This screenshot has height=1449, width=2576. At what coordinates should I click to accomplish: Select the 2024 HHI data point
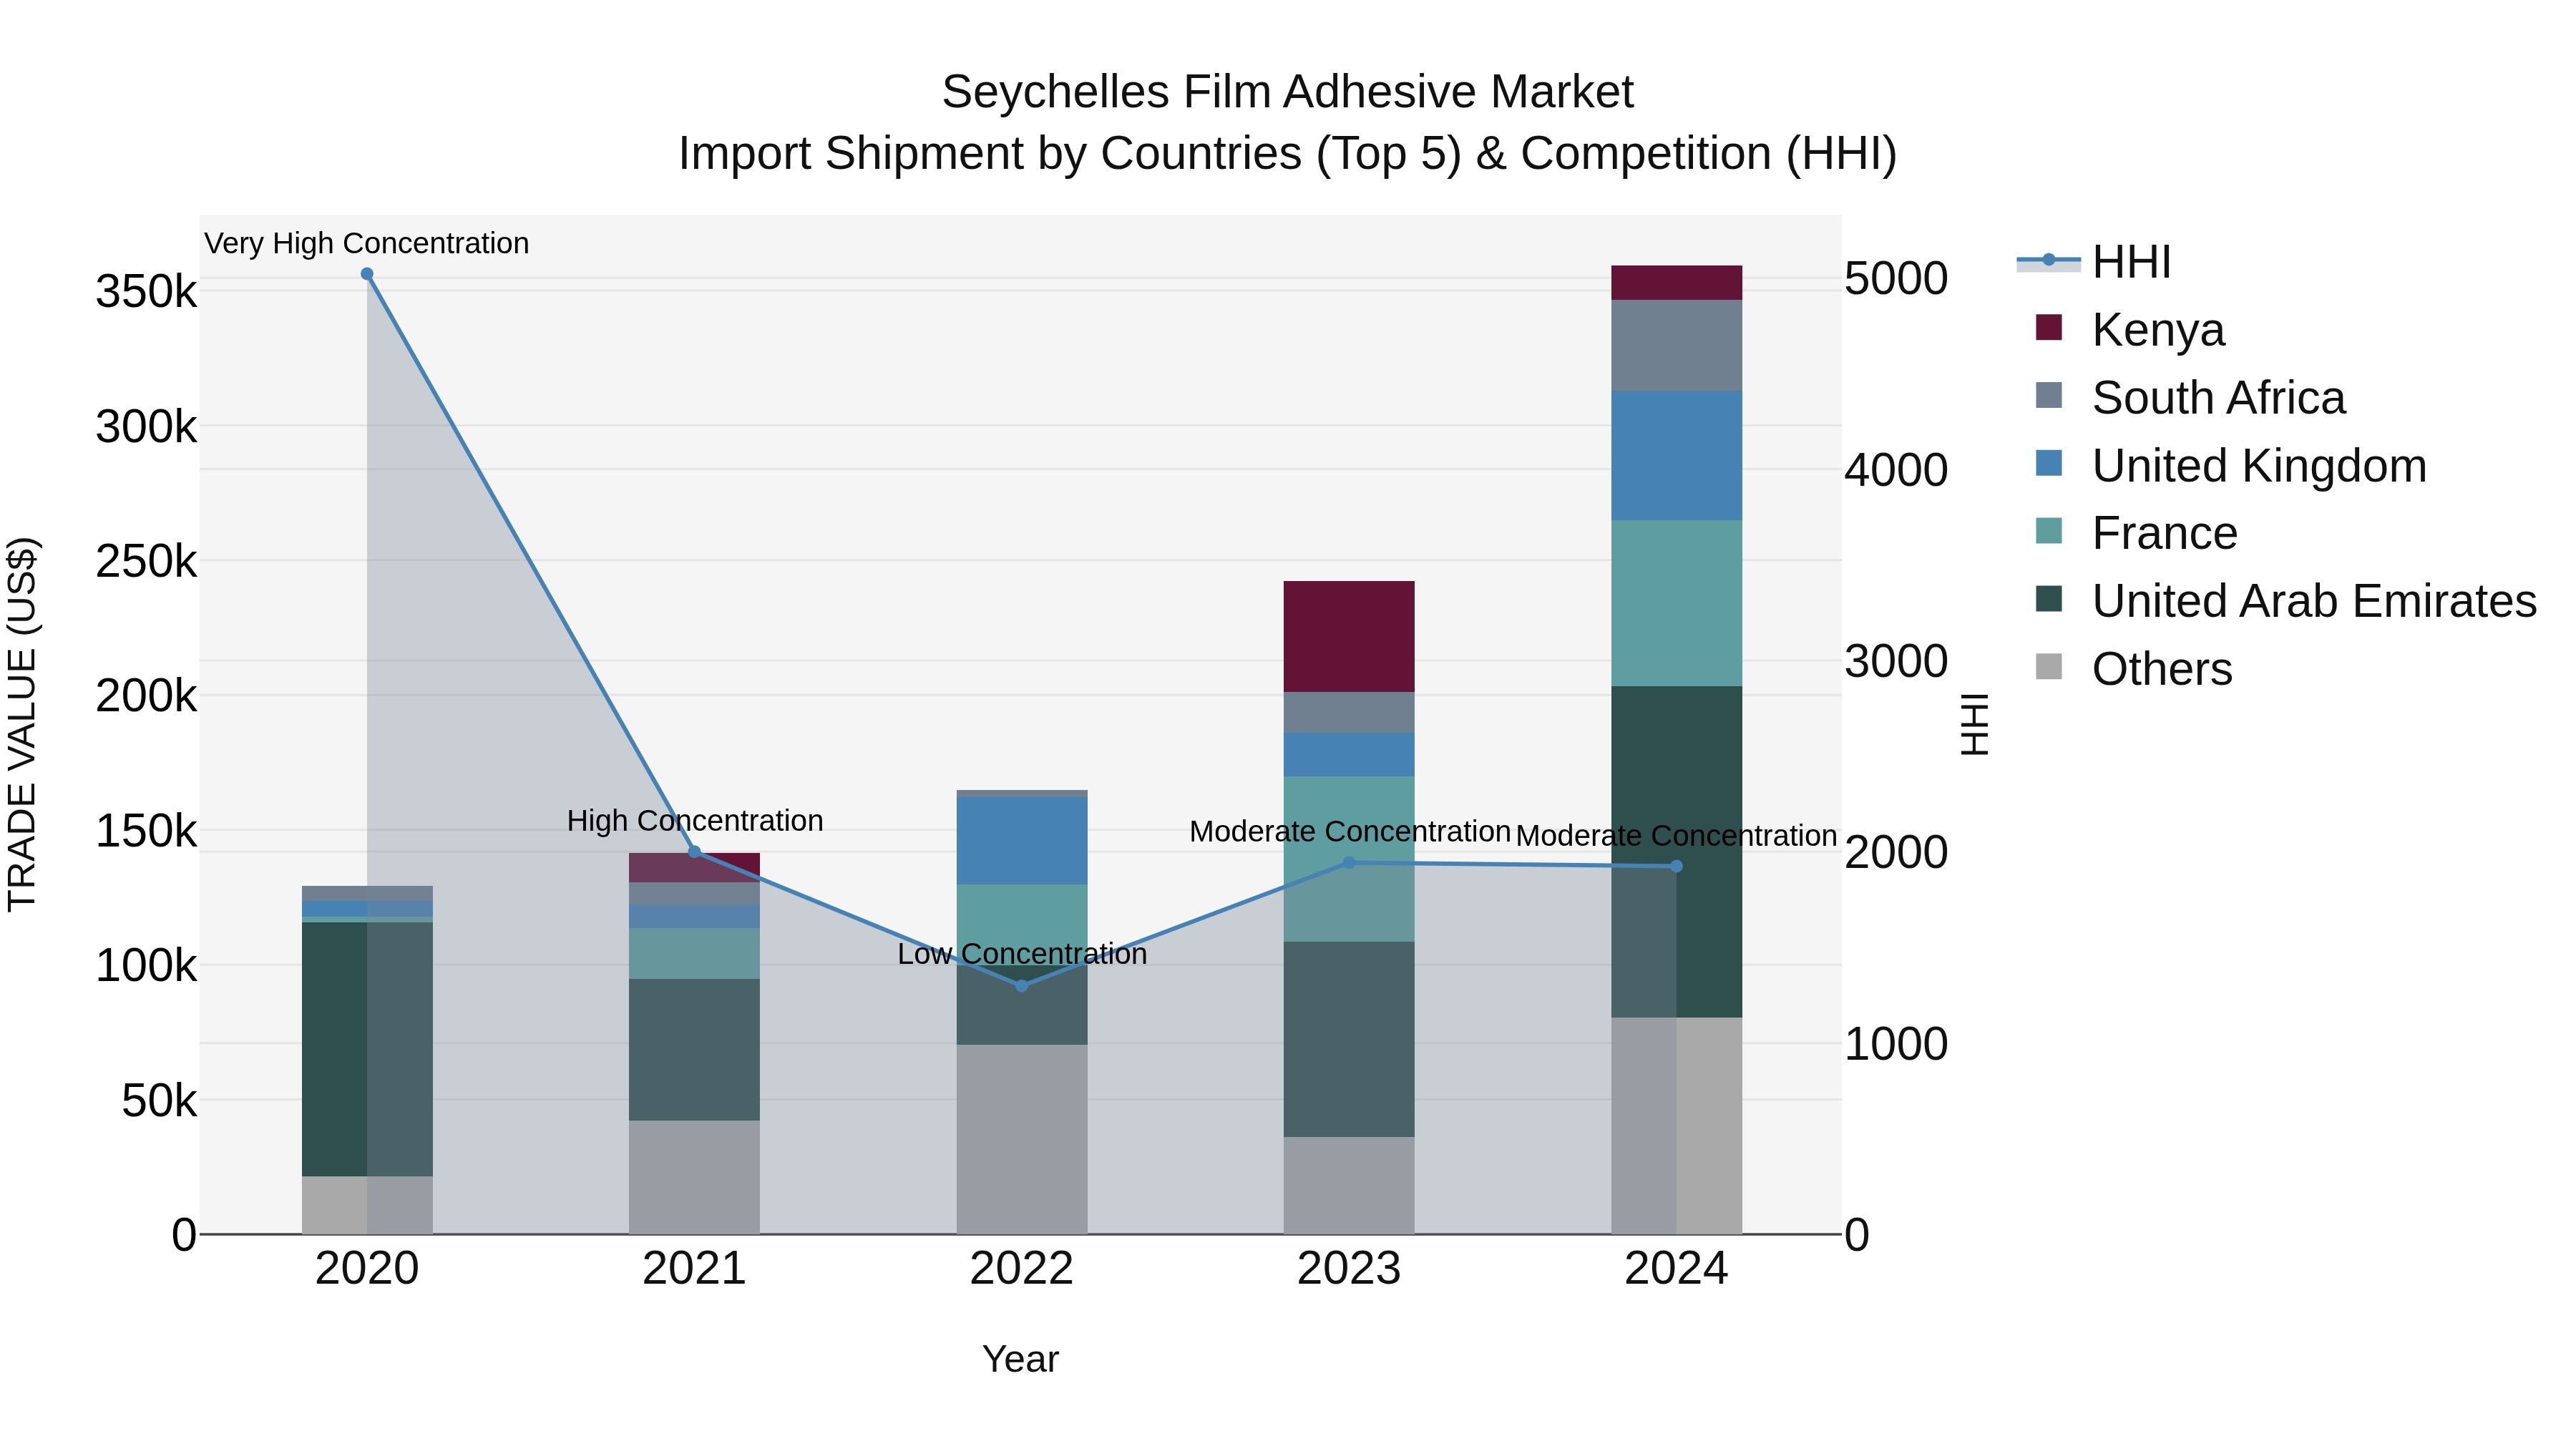tap(1677, 867)
